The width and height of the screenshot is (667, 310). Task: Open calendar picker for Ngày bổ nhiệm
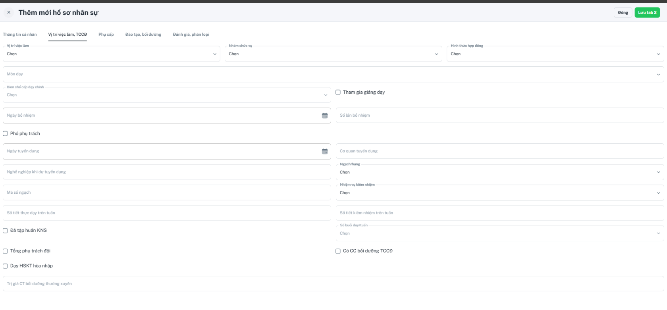325,116
